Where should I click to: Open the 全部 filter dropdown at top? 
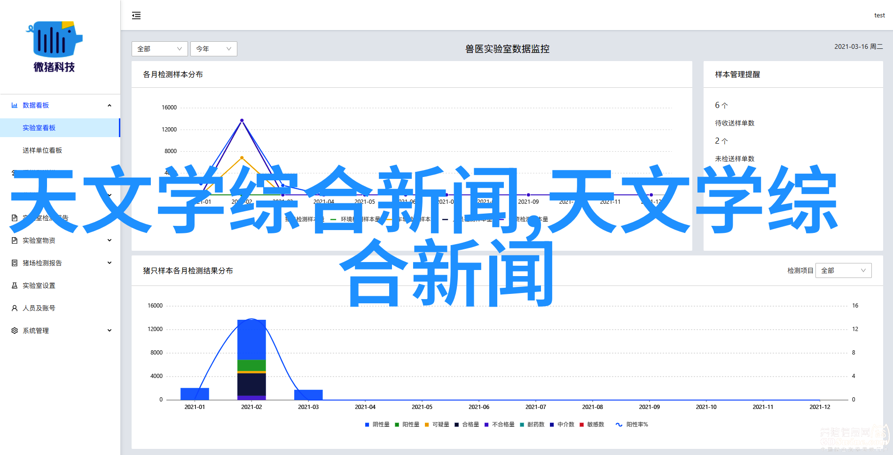(159, 49)
